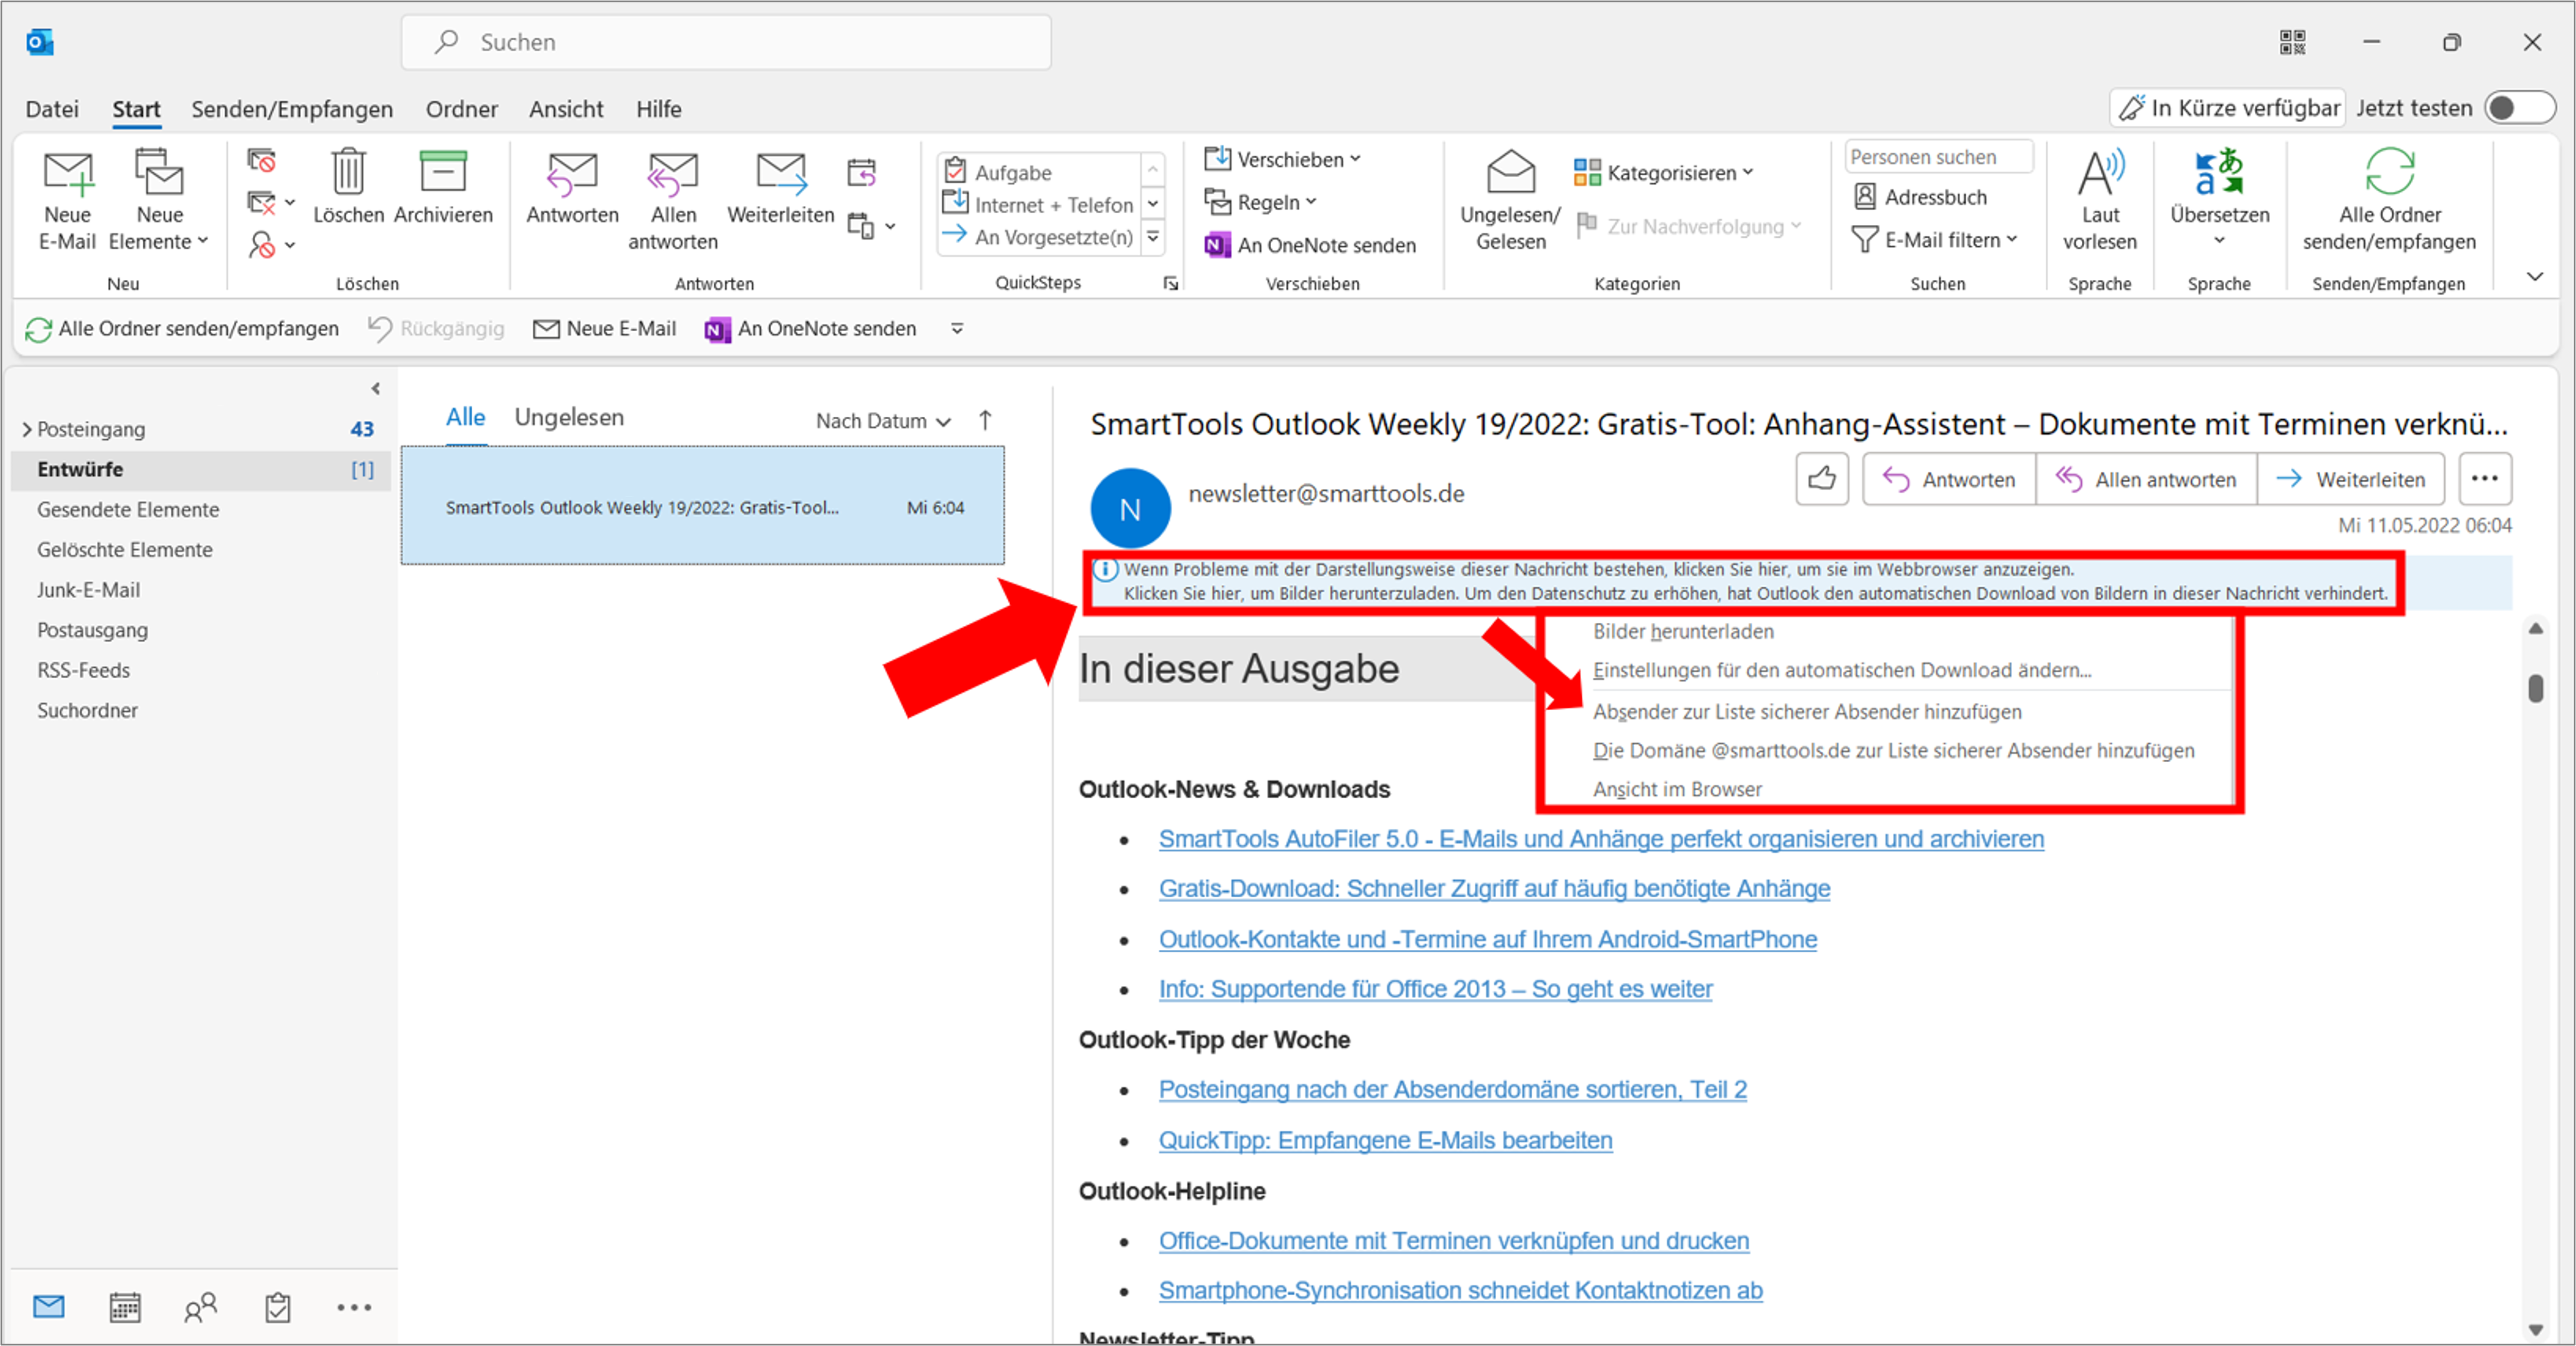Open Info: Supportende für Office 2013 link

[1435, 989]
